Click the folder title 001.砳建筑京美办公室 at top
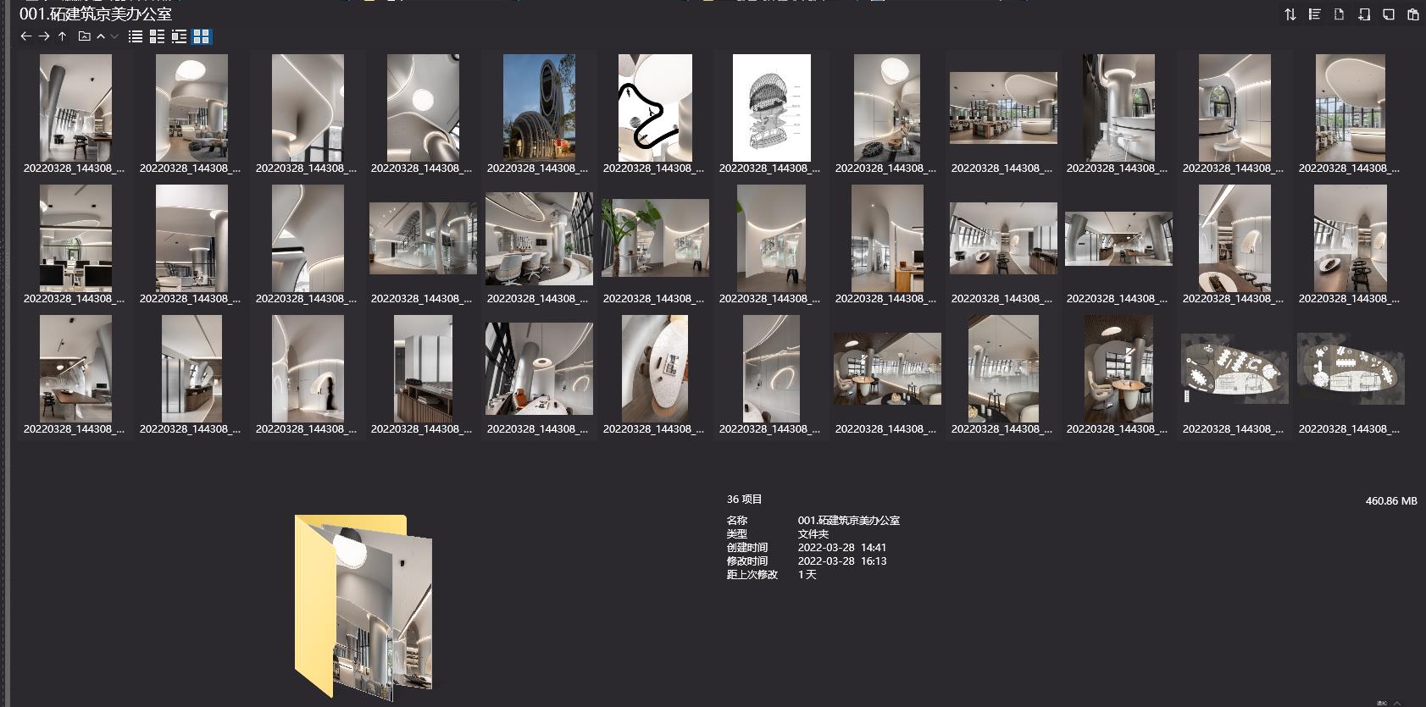This screenshot has height=707, width=1426. tap(96, 14)
